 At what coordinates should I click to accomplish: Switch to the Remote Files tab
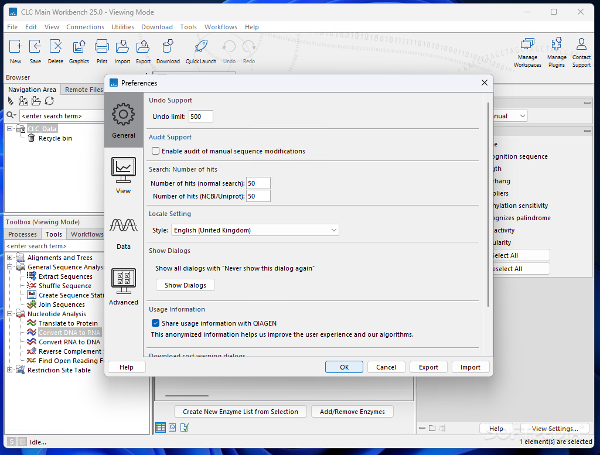(83, 90)
